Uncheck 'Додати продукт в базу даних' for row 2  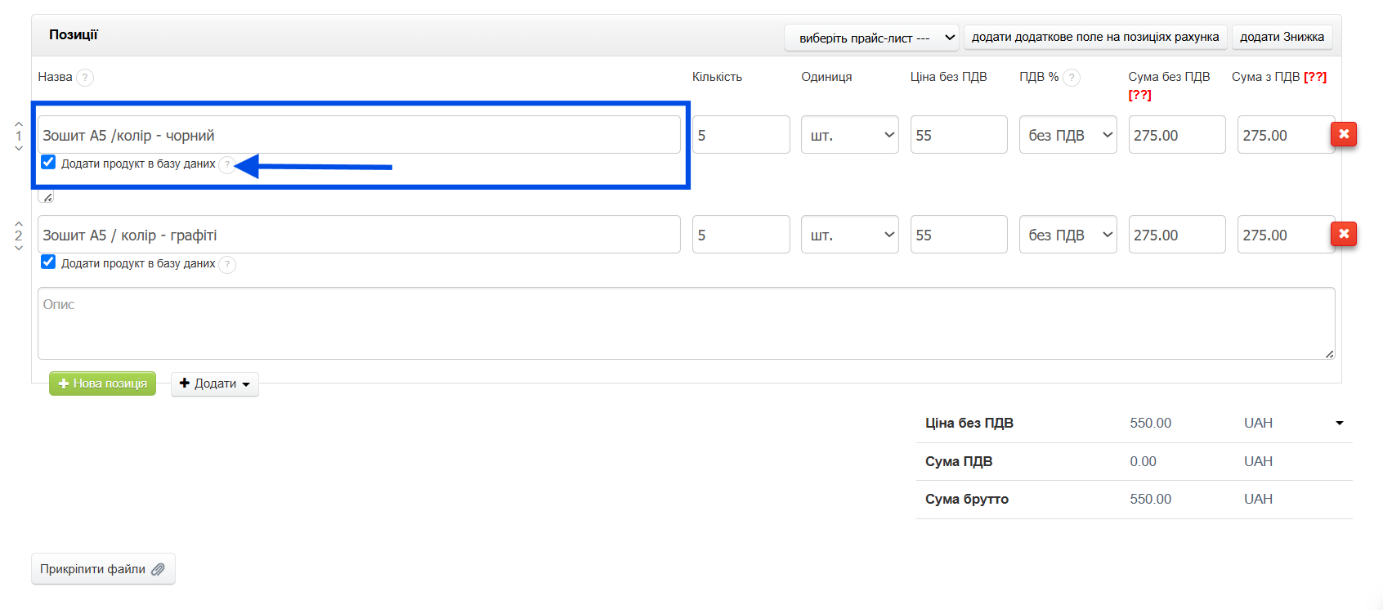[48, 262]
